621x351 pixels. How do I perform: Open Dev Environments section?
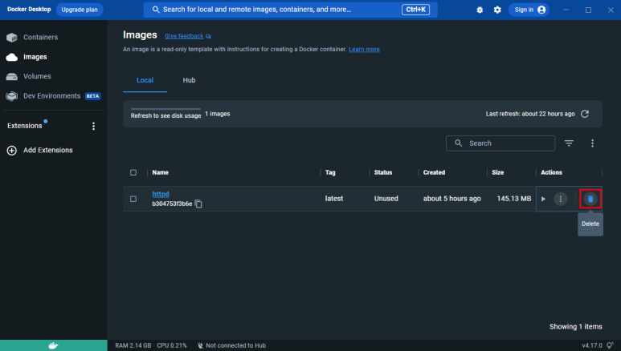(53, 96)
